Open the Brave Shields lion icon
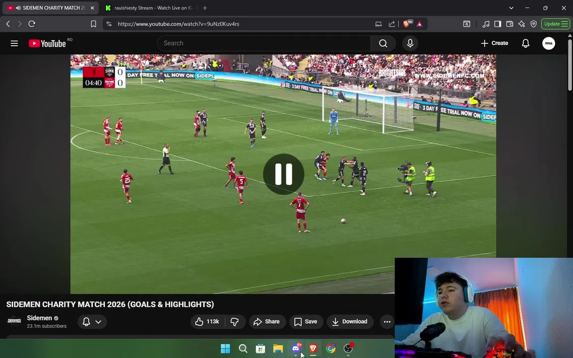573x358 pixels. point(407,24)
